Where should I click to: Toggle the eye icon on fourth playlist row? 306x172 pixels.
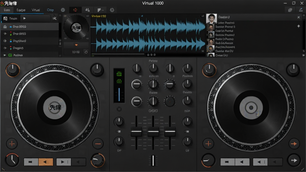pyautogui.click(x=5, y=48)
